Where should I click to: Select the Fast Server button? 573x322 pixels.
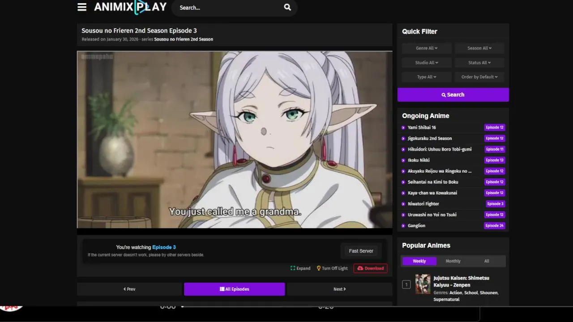[361, 251]
